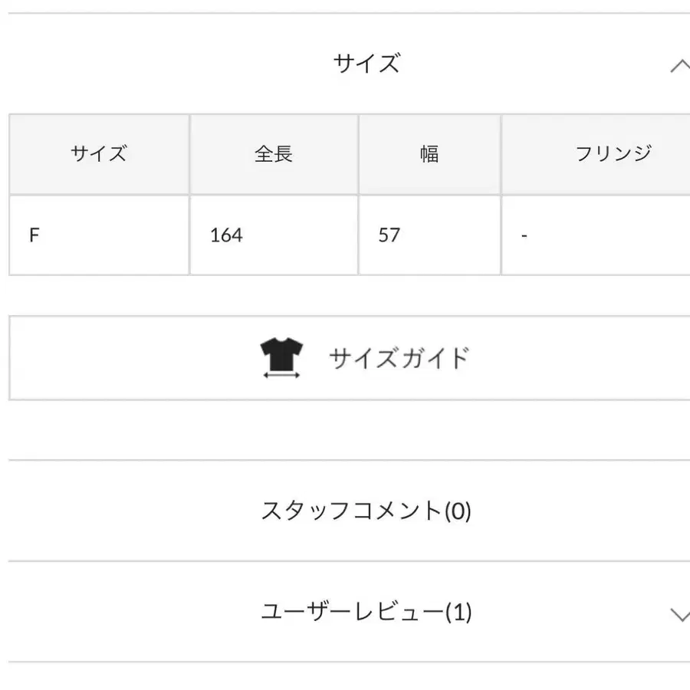Click the dash value under フリンジ
Image resolution: width=690 pixels, height=690 pixels.
(x=524, y=235)
